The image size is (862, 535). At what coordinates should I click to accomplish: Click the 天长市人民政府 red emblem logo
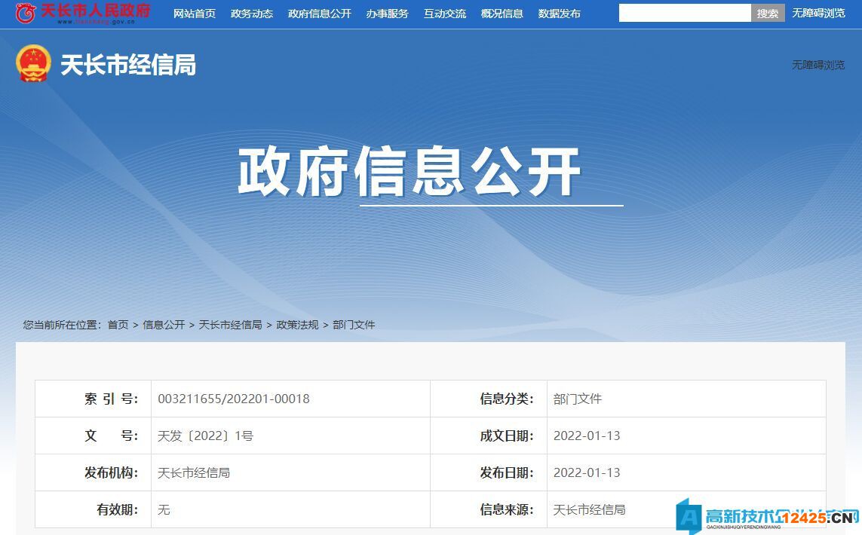pos(26,12)
